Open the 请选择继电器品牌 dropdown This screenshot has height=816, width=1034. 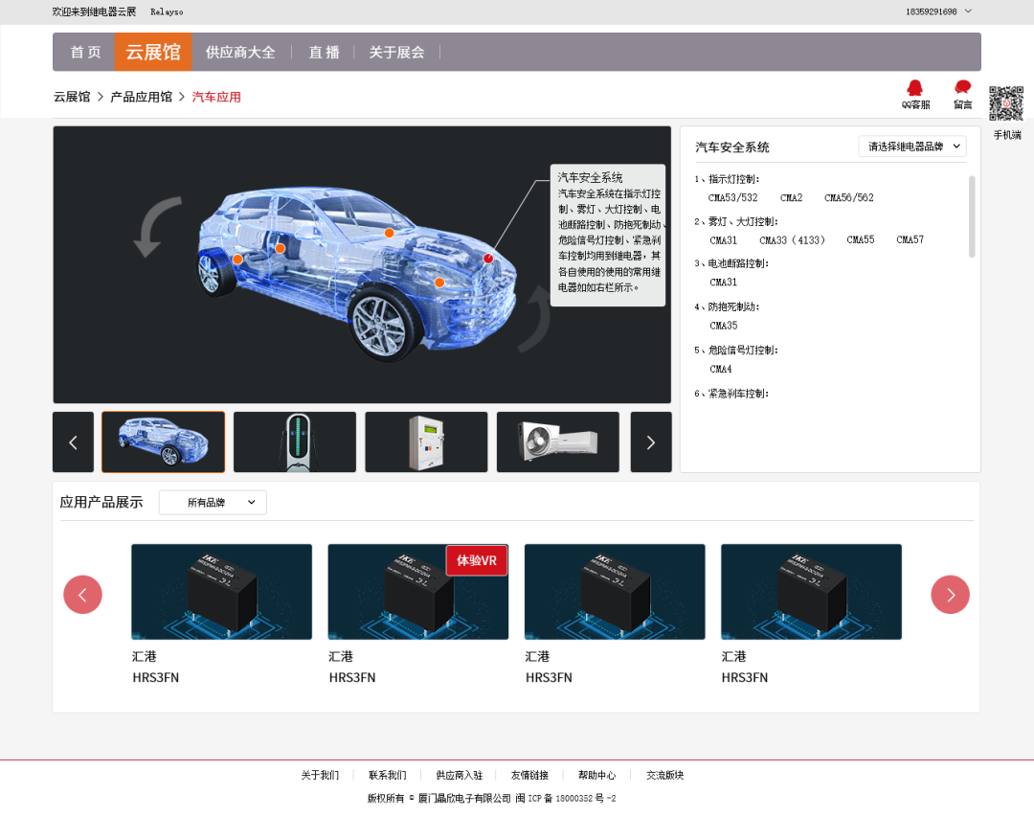(x=912, y=147)
